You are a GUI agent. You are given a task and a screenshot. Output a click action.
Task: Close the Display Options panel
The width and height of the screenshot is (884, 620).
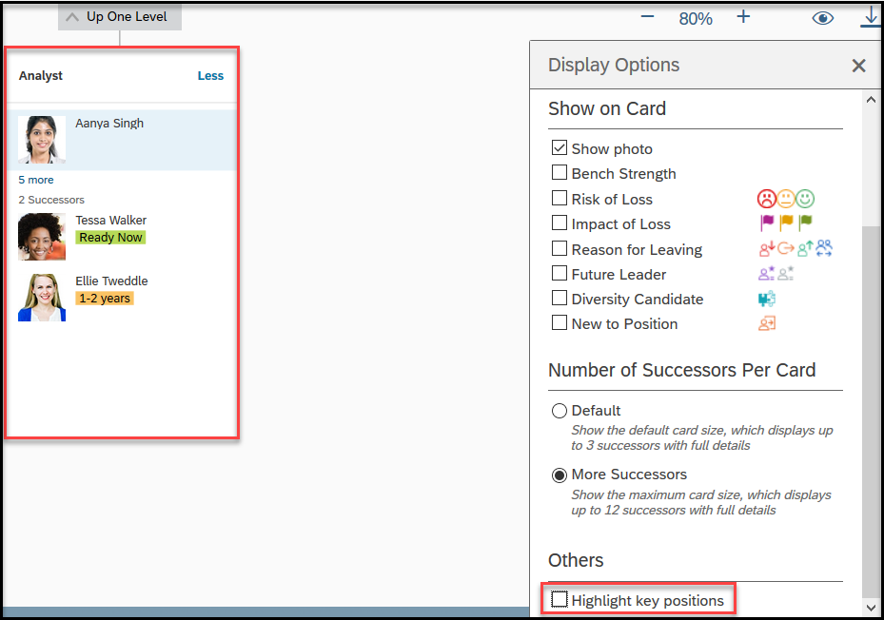coord(858,66)
